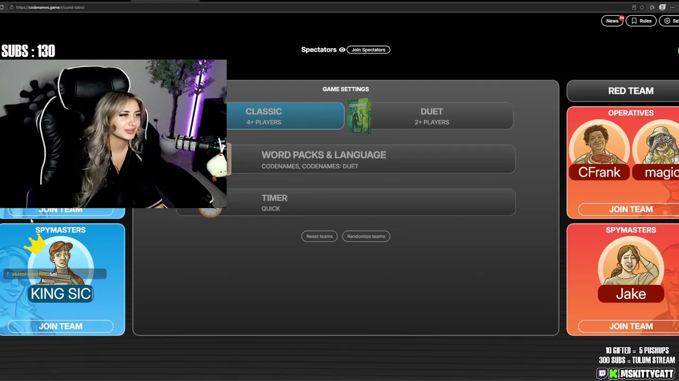This screenshot has height=381, width=679.
Task: Bookmark this page with the star icon
Action: (642, 7)
